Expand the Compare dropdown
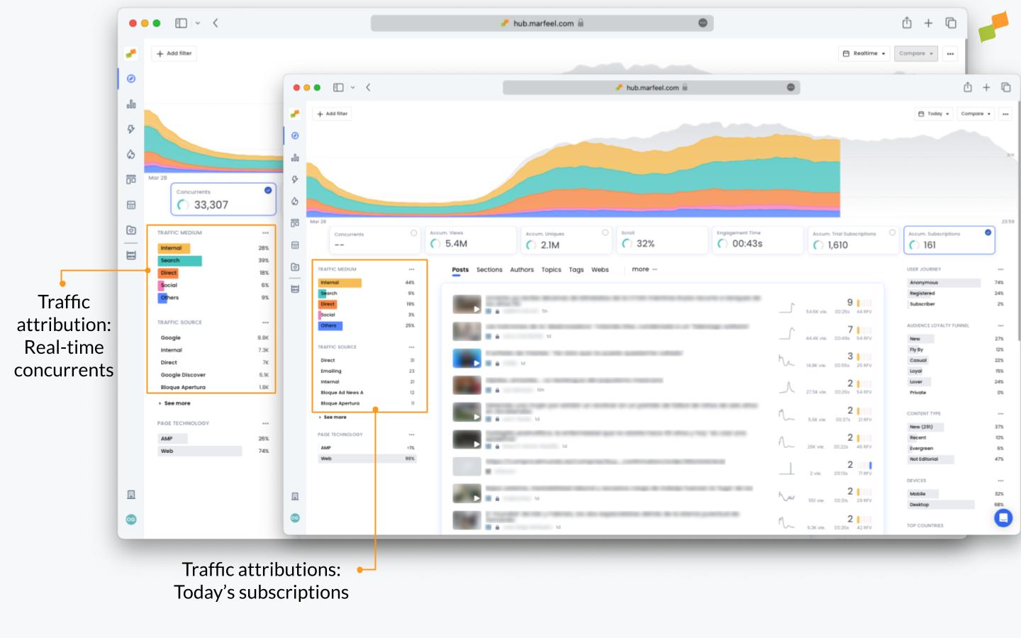This screenshot has width=1021, height=638. (975, 113)
